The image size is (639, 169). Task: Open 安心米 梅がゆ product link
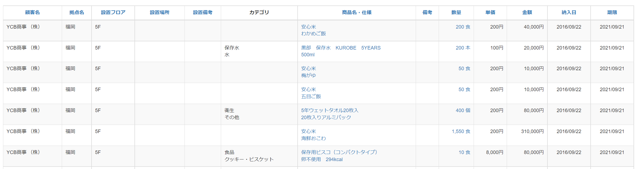tap(309, 72)
